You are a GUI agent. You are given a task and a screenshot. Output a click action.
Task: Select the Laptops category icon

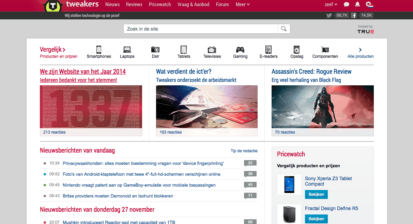point(127,49)
